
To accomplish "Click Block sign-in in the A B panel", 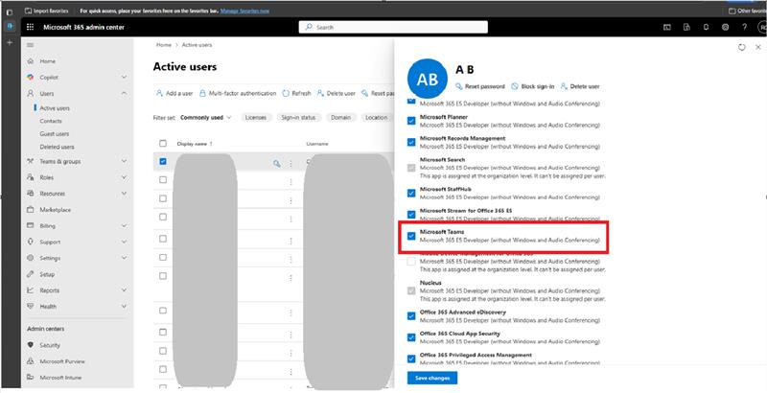I will click(533, 86).
